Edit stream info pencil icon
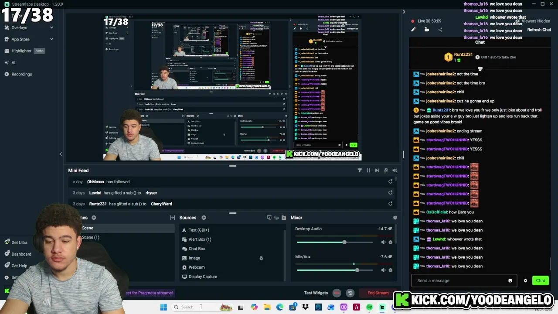 (413, 30)
